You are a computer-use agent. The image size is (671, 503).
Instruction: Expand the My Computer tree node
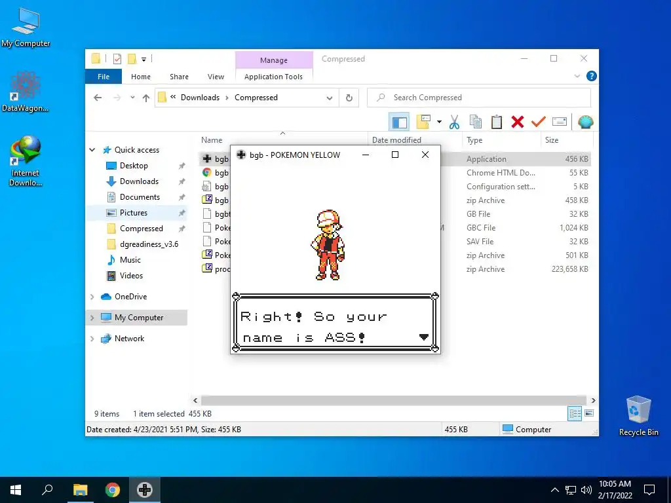[92, 318]
